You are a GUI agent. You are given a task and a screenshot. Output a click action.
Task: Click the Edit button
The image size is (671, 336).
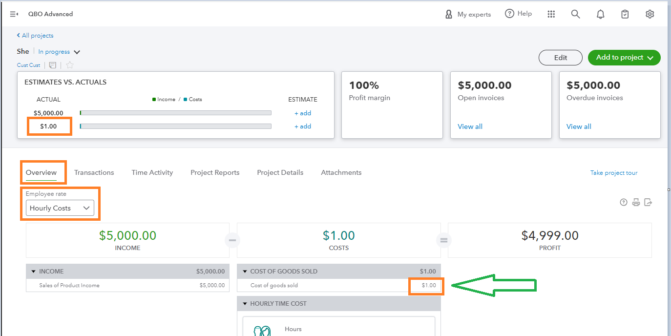[x=560, y=58]
